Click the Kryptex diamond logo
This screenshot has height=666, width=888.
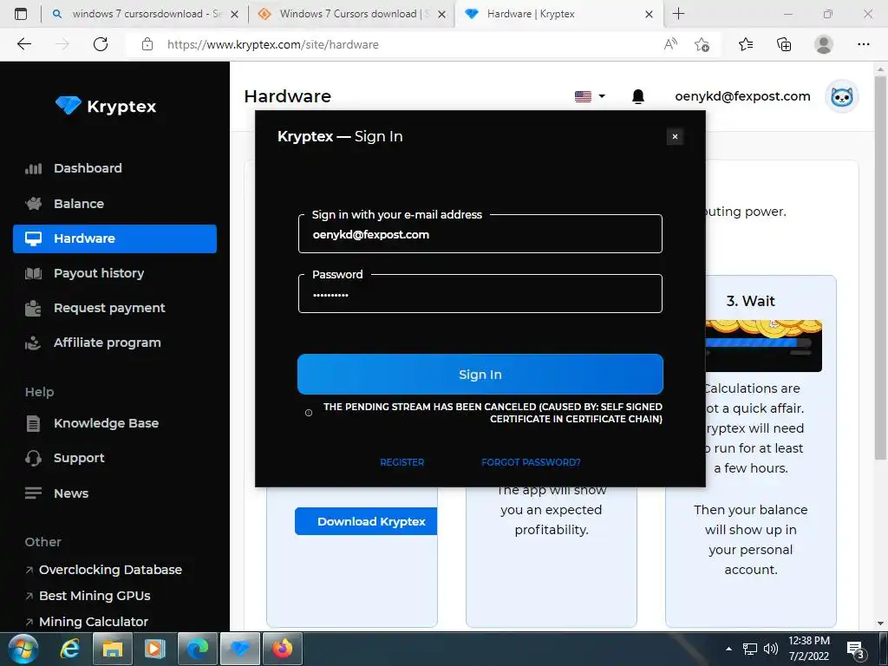pos(69,105)
